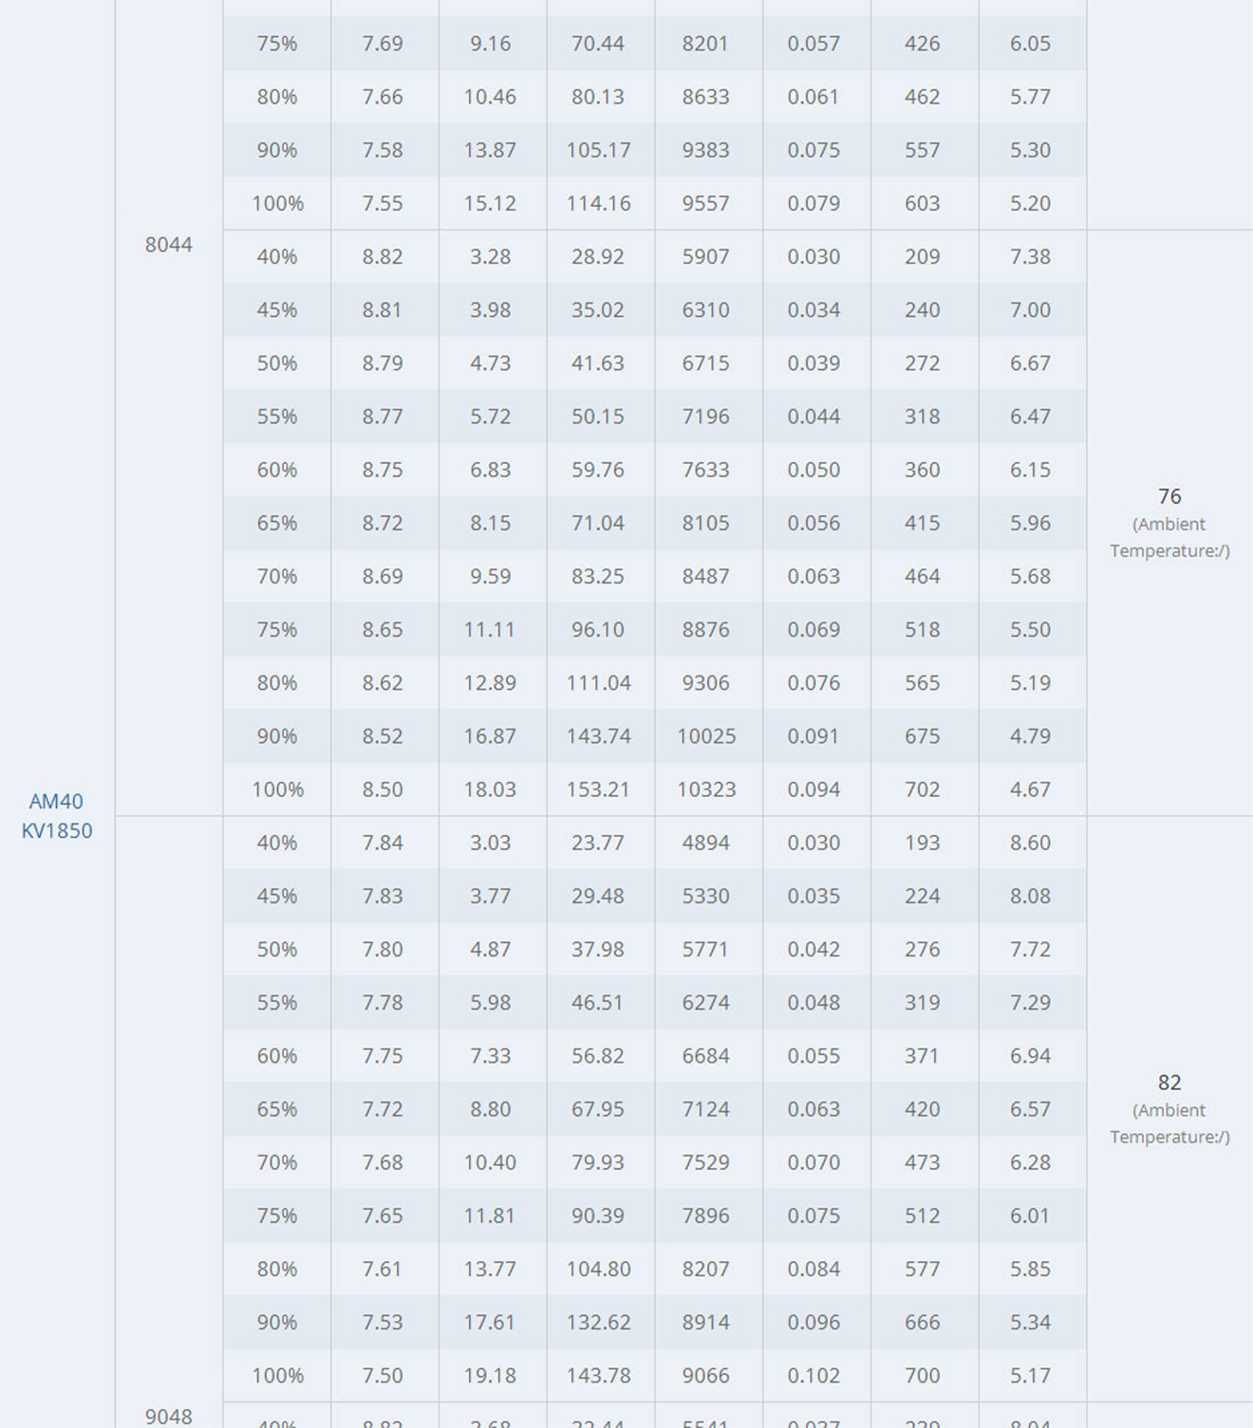Select the 143.78 power cell

tap(598, 1376)
